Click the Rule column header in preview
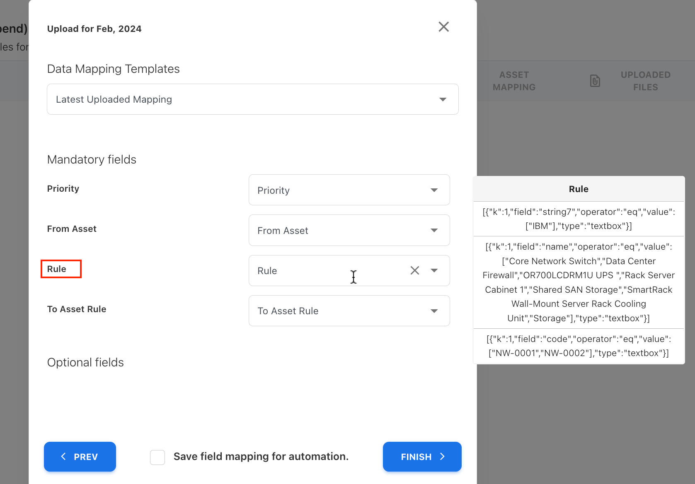 tap(579, 189)
